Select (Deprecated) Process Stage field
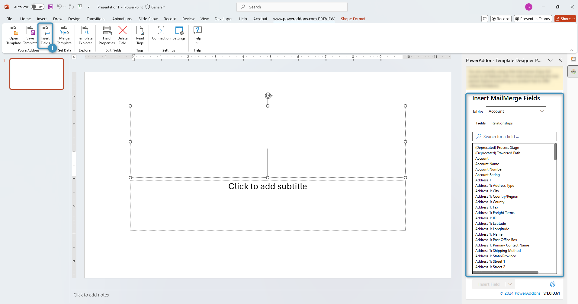 point(497,148)
